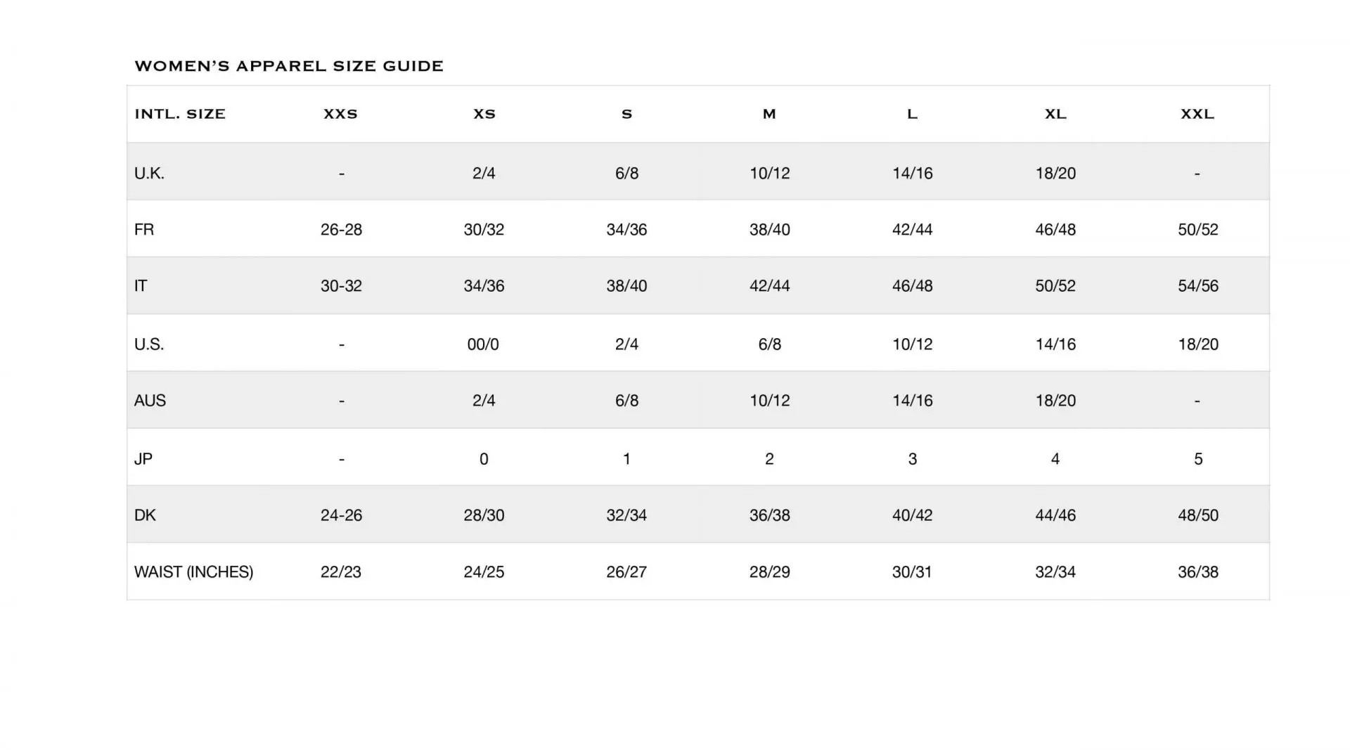Select the 26-28 cell in FR row
The image size is (1350, 750).
[341, 229]
